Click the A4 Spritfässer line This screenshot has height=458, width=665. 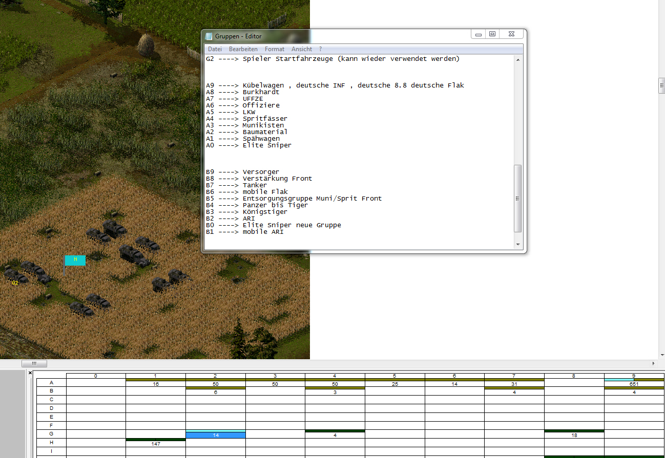[247, 119]
